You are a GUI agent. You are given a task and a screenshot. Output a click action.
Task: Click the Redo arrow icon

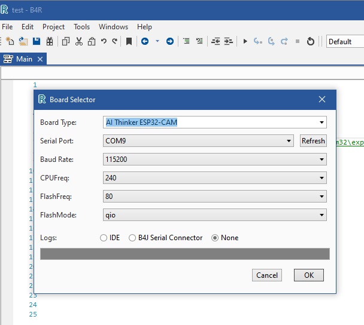tap(114, 41)
